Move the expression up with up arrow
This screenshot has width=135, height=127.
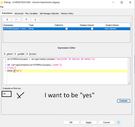click(26, 20)
